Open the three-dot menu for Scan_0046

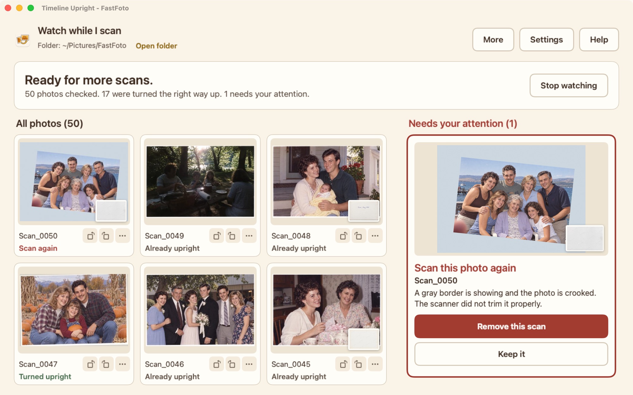click(249, 364)
